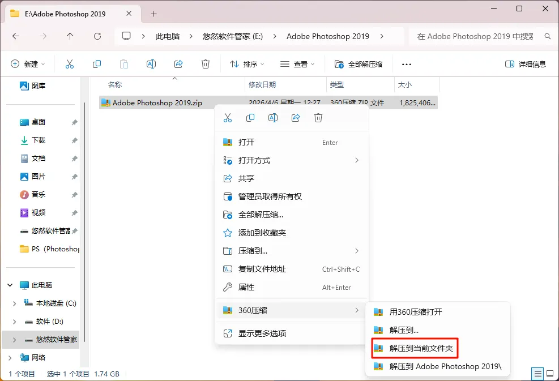Open 下载 in the sidebar

coord(33,140)
